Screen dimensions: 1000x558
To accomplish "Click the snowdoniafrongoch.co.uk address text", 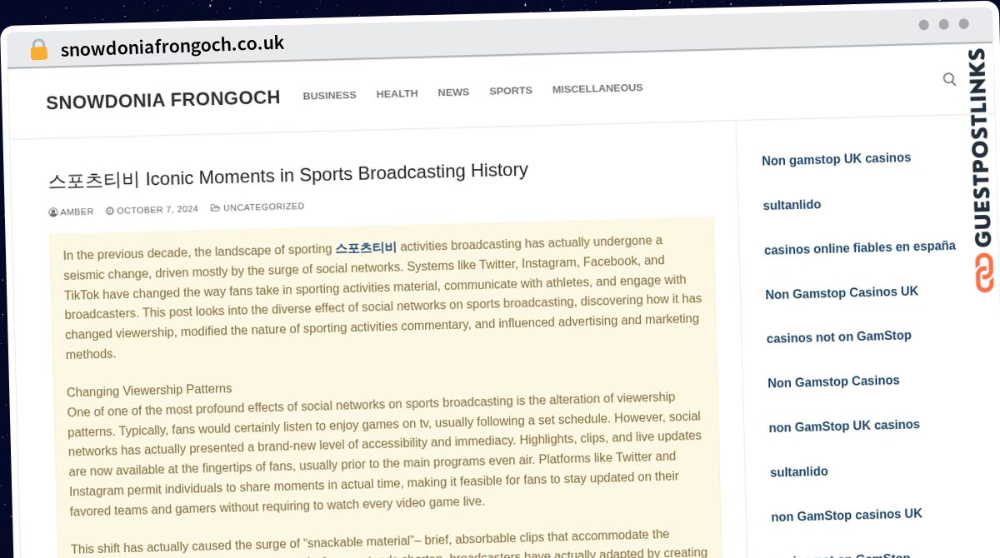I will pyautogui.click(x=172, y=46).
